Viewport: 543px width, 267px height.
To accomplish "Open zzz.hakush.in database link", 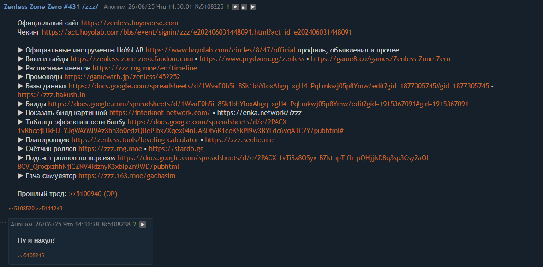I will pos(51,95).
